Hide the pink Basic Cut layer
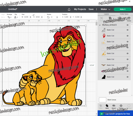 click(x=128, y=71)
